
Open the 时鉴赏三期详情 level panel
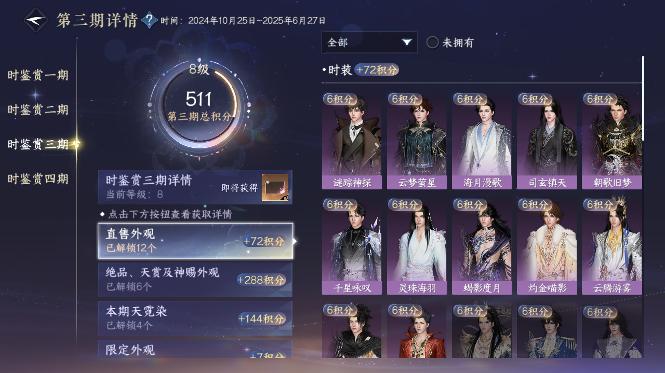(195, 187)
